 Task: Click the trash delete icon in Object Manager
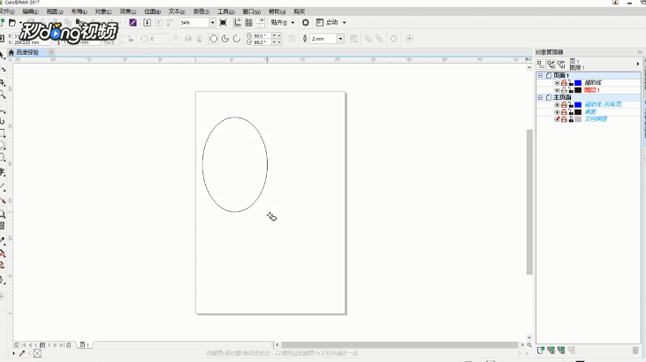click(x=635, y=351)
